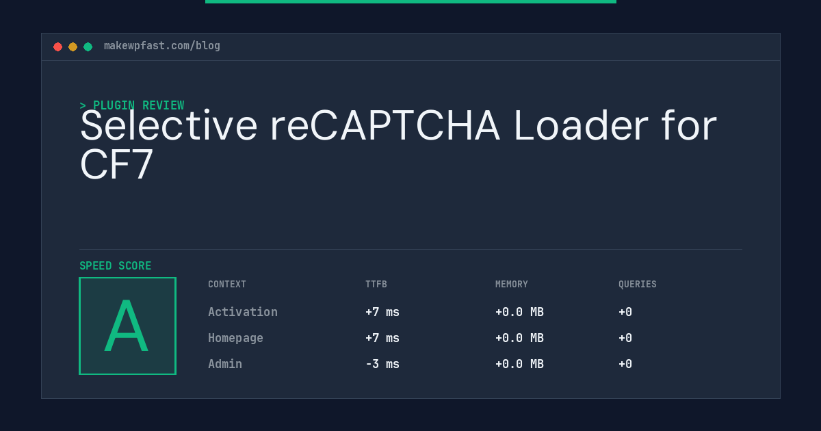Click the '> PLUGIN REVIEW' label
Viewport: 821px width, 431px height.
(132, 105)
